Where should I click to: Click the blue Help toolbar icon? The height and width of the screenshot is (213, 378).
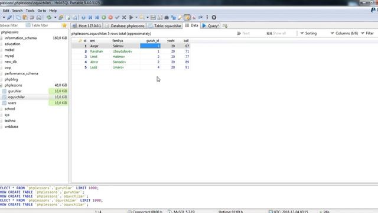[x=83, y=17]
